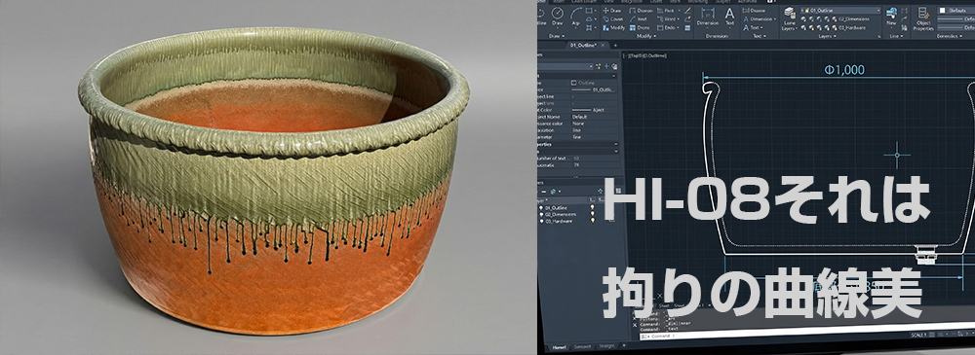Switch to the second bottom layout tab
The width and height of the screenshot is (975, 355).
[x=583, y=346]
